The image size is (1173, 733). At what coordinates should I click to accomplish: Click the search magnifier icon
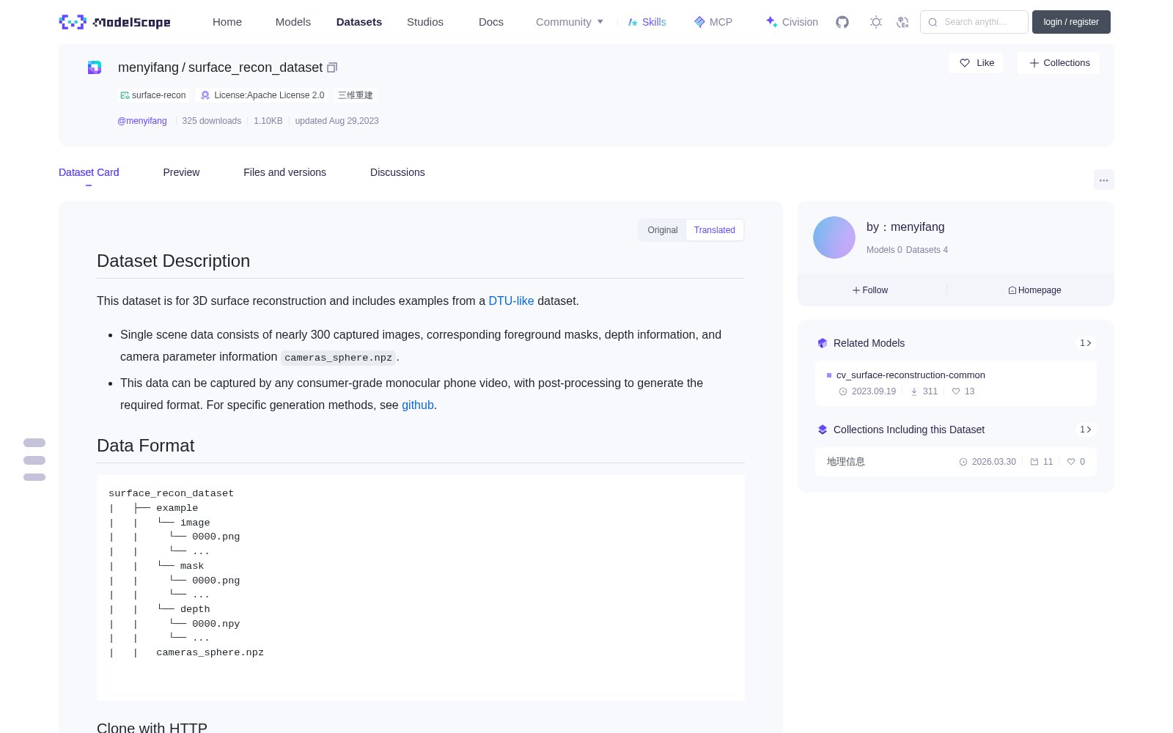(933, 22)
